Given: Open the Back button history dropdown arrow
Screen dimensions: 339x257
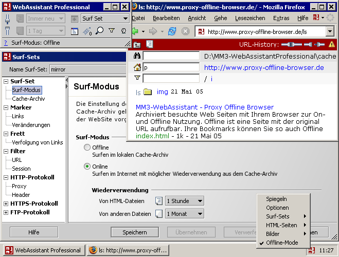Looking at the screenshot, I should coord(143,31).
